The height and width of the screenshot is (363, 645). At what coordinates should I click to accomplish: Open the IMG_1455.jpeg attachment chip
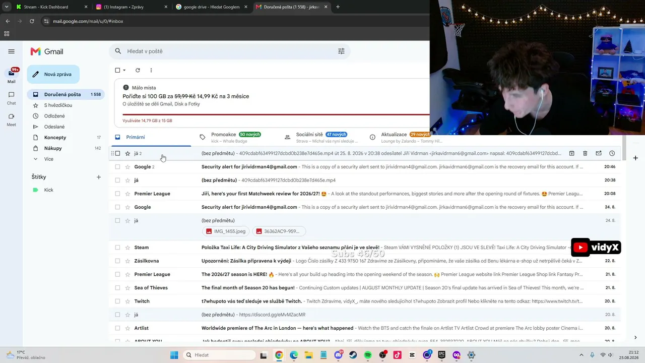click(x=226, y=231)
